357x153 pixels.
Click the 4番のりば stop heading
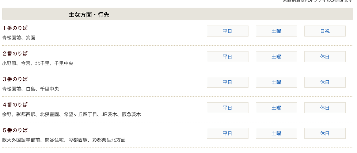click(15, 105)
